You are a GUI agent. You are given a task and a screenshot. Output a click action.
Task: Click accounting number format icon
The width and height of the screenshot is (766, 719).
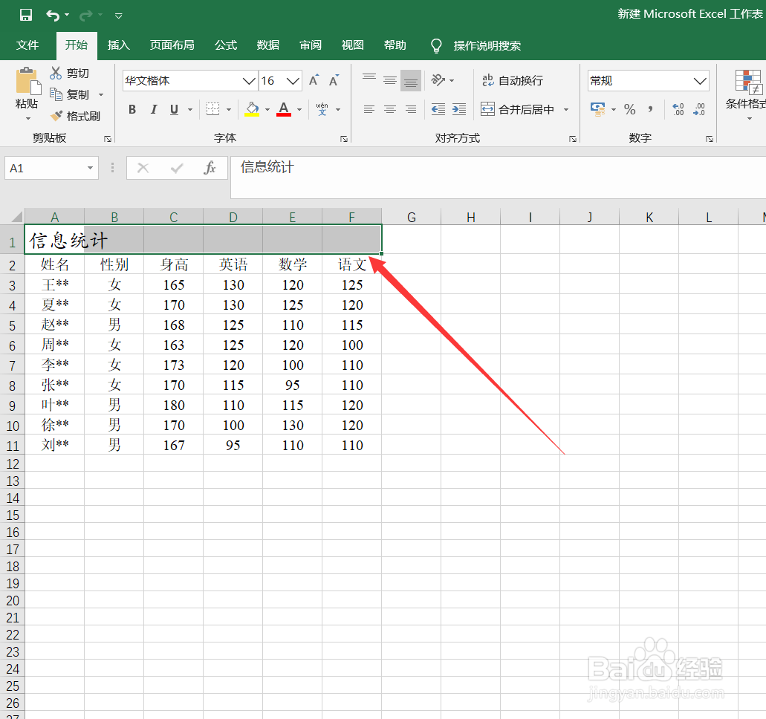click(598, 109)
